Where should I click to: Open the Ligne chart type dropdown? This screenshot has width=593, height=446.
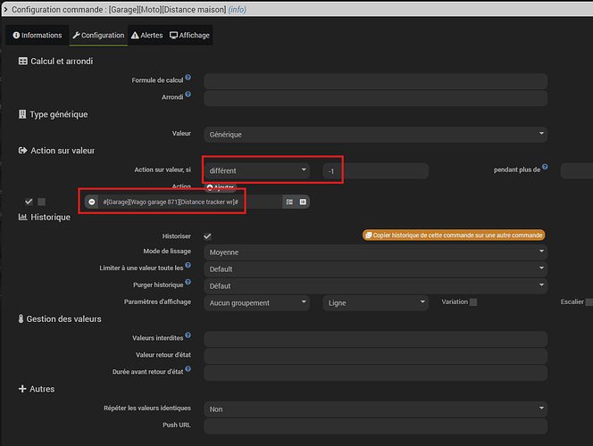coord(375,303)
